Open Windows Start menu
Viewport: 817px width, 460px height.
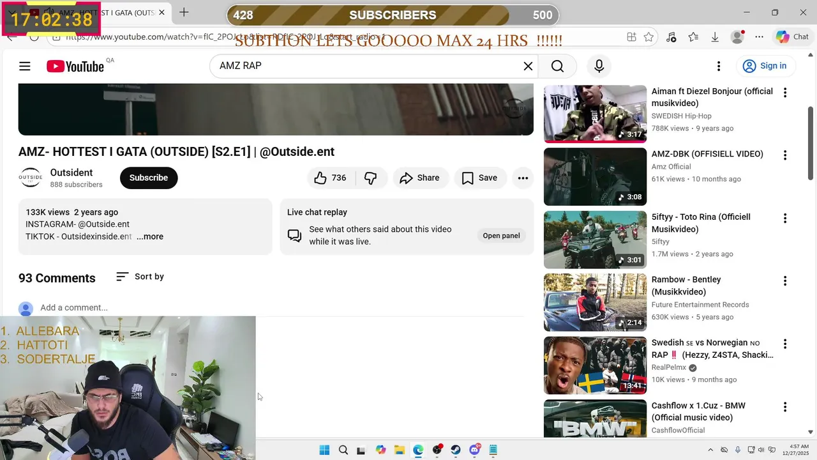point(324,450)
